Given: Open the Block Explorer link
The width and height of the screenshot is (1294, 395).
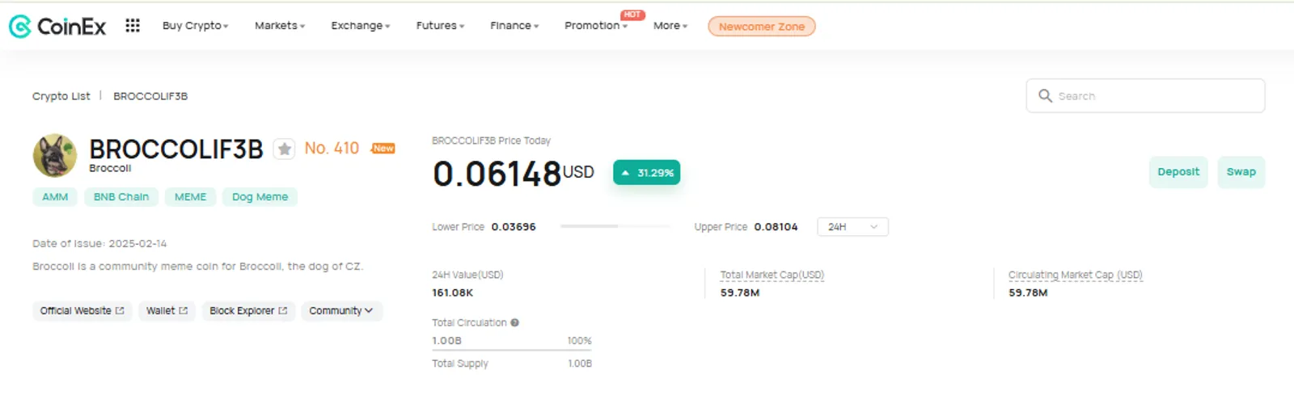Looking at the screenshot, I should click(248, 311).
